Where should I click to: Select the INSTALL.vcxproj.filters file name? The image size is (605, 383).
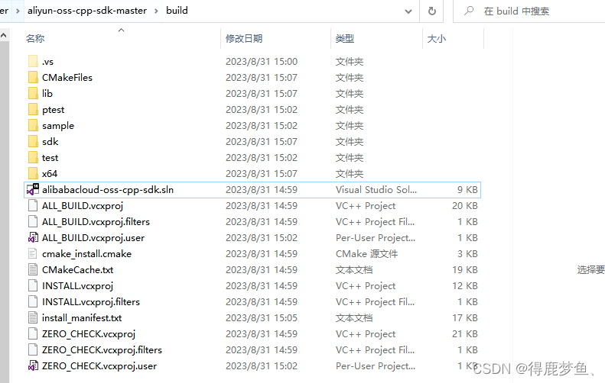[x=91, y=302]
